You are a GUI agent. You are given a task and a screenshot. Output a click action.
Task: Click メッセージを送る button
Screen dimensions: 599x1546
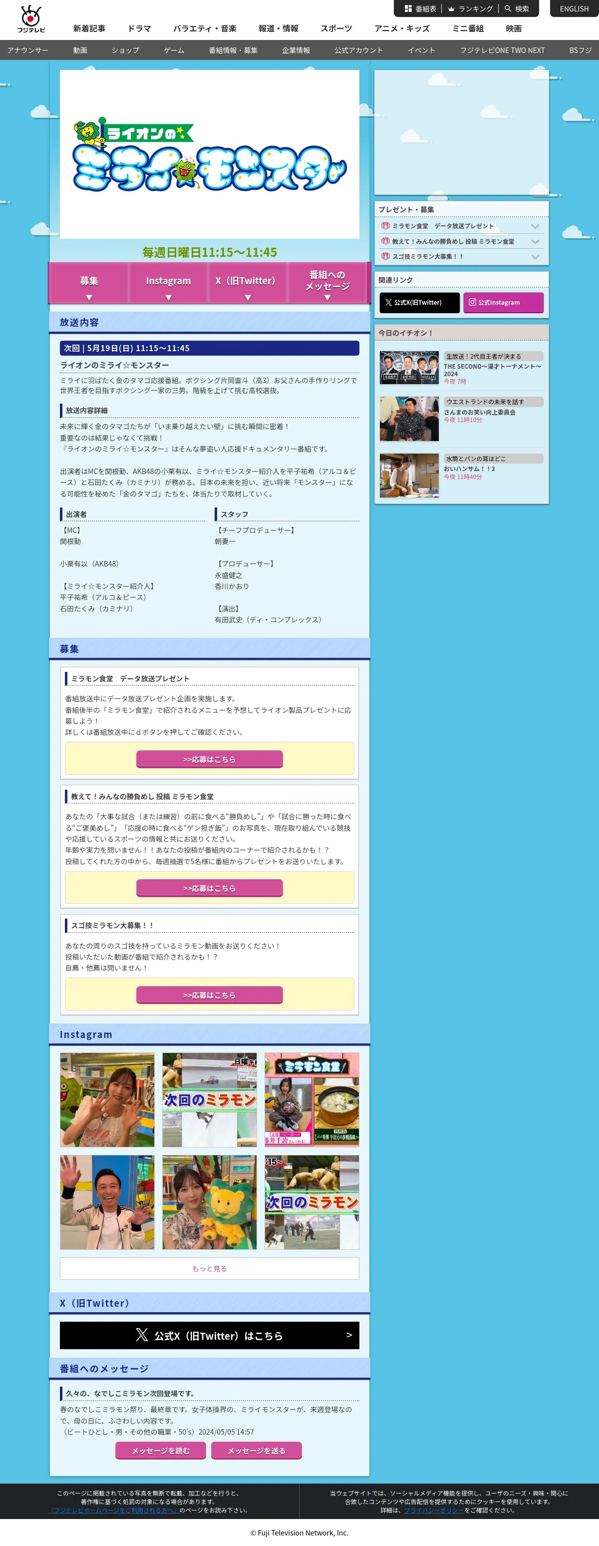(x=256, y=1451)
